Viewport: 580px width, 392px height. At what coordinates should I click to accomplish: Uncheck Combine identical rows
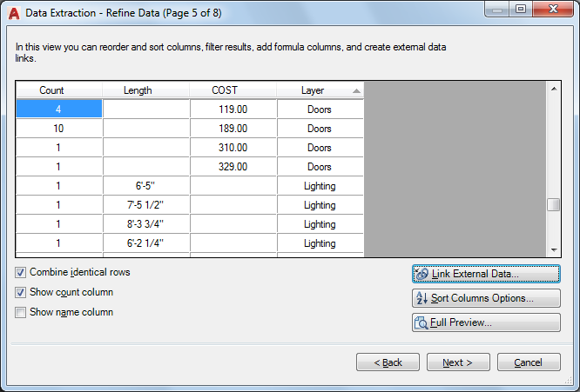[x=21, y=272]
